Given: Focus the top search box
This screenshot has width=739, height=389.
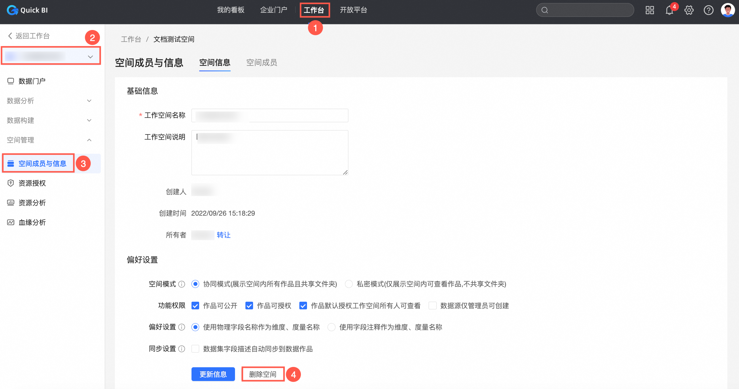Looking at the screenshot, I should click(x=585, y=10).
